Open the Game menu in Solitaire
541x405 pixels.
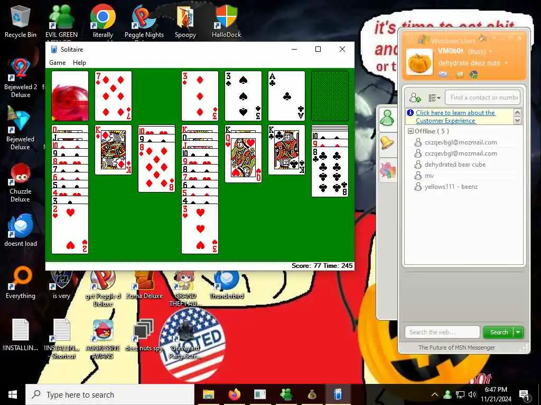click(57, 63)
